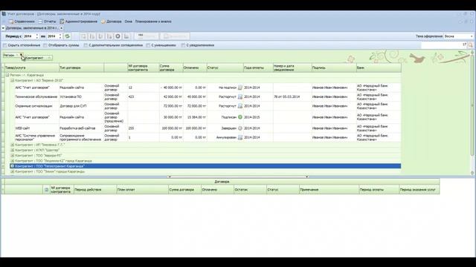Click Аннулирован status icon in last contract row
Image resolution: width=476 pixels, height=267 pixels.
click(x=239, y=137)
